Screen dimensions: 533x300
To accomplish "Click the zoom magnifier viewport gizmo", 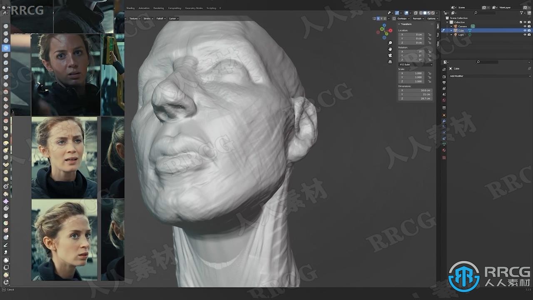I will coord(390,43).
